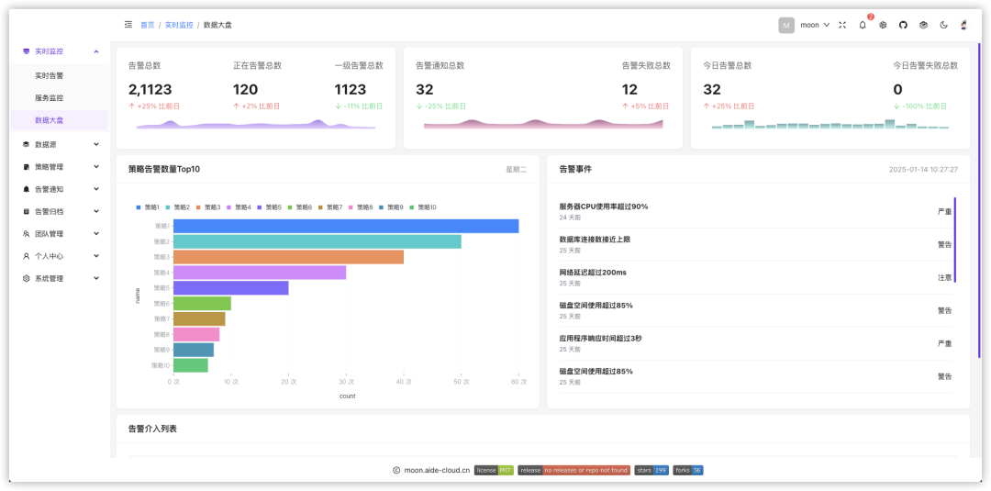
Task: Click the blue 策略1 bar in chart
Action: 346,226
